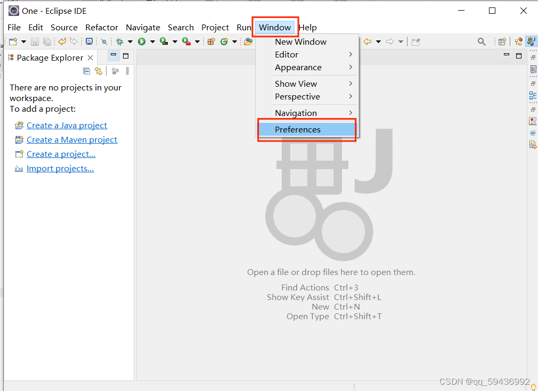
Task: Switch to the hierarchy-bean perspective icon
Action: point(518,42)
